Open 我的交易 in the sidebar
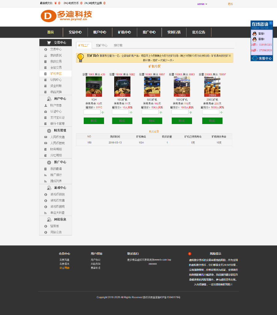The width and height of the screenshot is (277, 315). click(56, 61)
